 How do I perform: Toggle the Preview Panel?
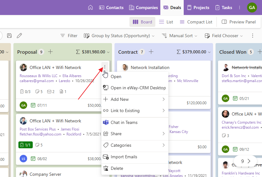(239, 22)
